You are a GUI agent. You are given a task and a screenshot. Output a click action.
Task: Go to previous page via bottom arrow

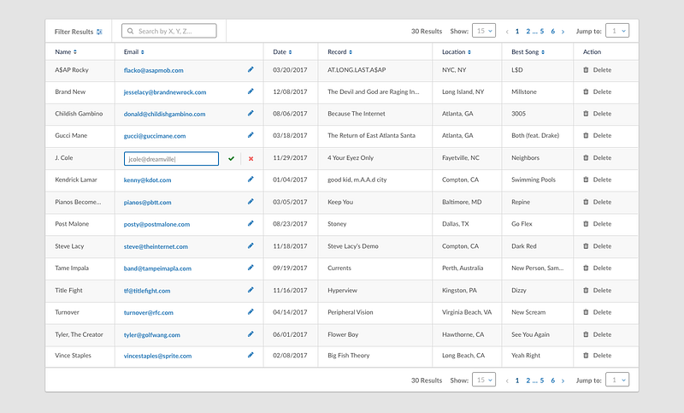click(x=507, y=381)
